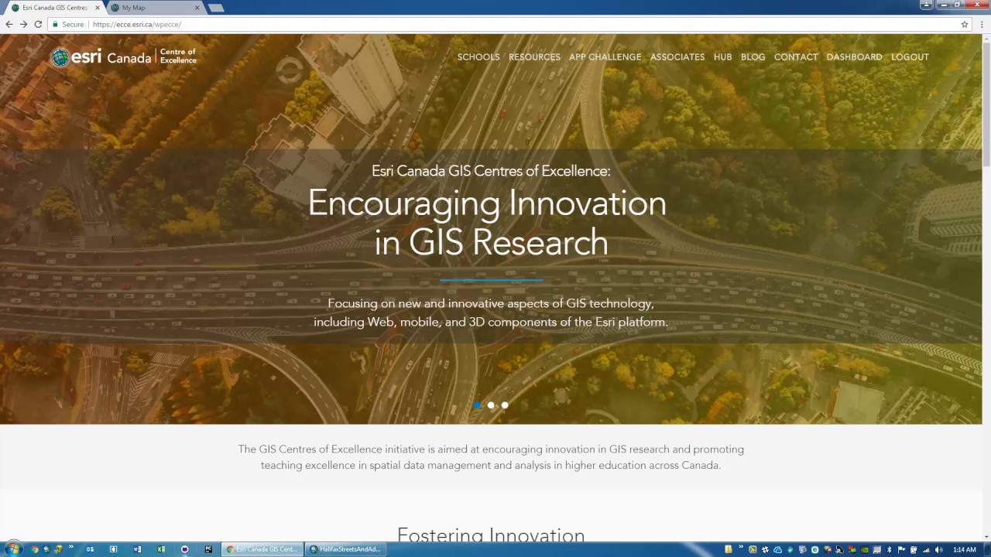The height and width of the screenshot is (557, 991).
Task: Click the Bluetooth tray icon
Action: coord(889,550)
